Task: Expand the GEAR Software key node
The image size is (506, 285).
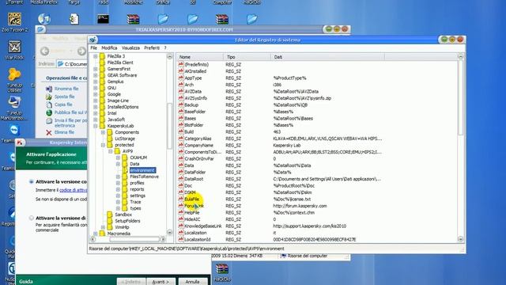Action: pos(96,75)
